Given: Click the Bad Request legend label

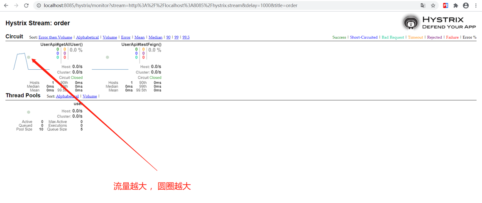Looking at the screenshot, I should tap(393, 37).
